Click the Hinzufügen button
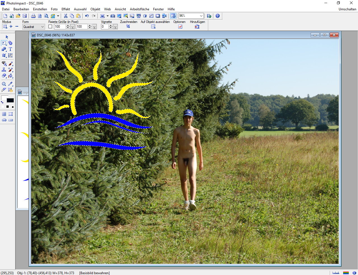This screenshot has height=275, width=358. 197,27
